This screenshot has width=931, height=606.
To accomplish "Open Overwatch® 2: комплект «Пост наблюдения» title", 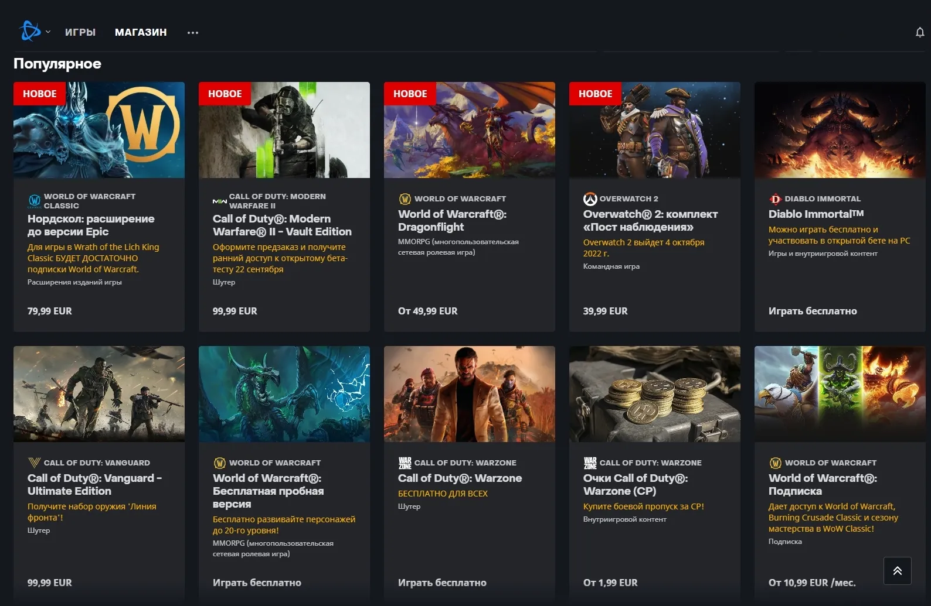I will [x=650, y=221].
